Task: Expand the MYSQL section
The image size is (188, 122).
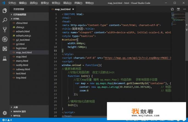Action: point(17,115)
